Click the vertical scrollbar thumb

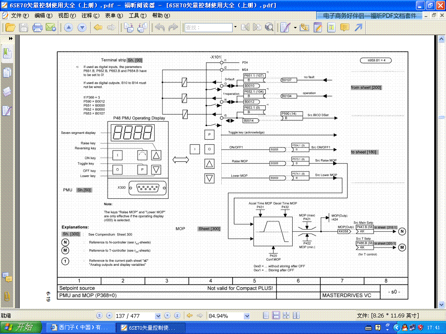pyautogui.click(x=442, y=117)
